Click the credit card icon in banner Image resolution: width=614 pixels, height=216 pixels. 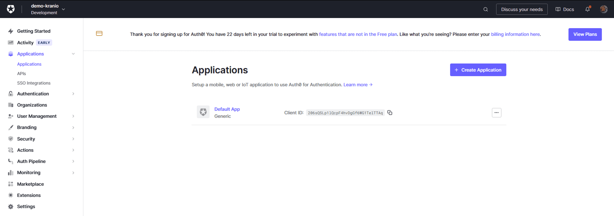pyautogui.click(x=99, y=34)
